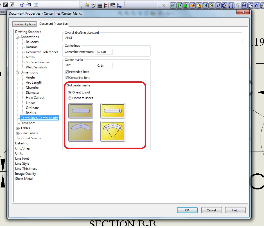Select the Sheet Metal item
Image resolution: width=264 pixels, height=228 pixels.
point(24,179)
